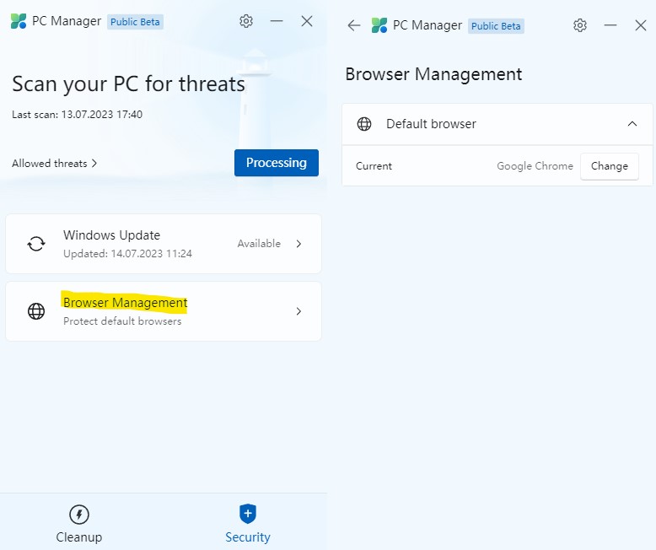Click the globe icon beside Browser Management card

36,311
